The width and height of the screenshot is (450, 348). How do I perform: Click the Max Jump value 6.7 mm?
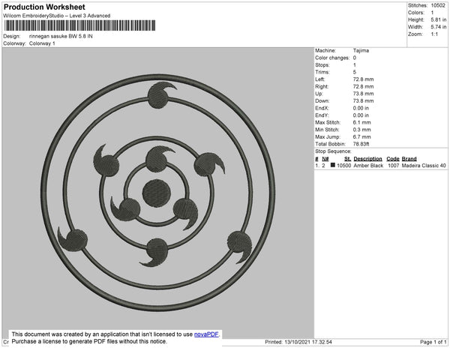362,136
